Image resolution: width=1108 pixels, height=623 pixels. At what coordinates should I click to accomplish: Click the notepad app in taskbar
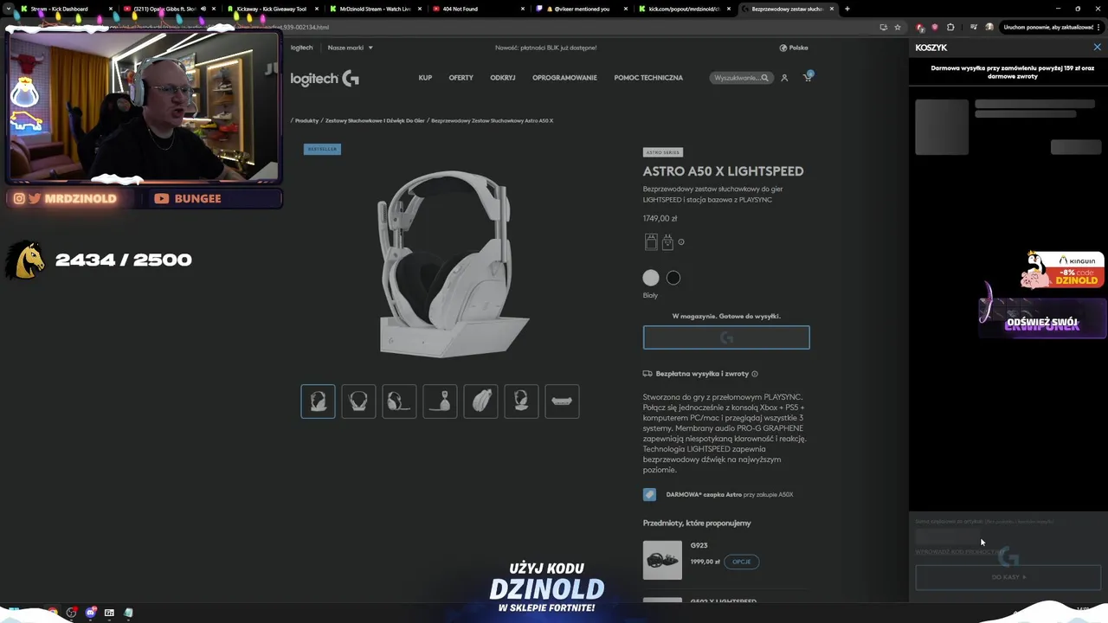click(x=128, y=613)
